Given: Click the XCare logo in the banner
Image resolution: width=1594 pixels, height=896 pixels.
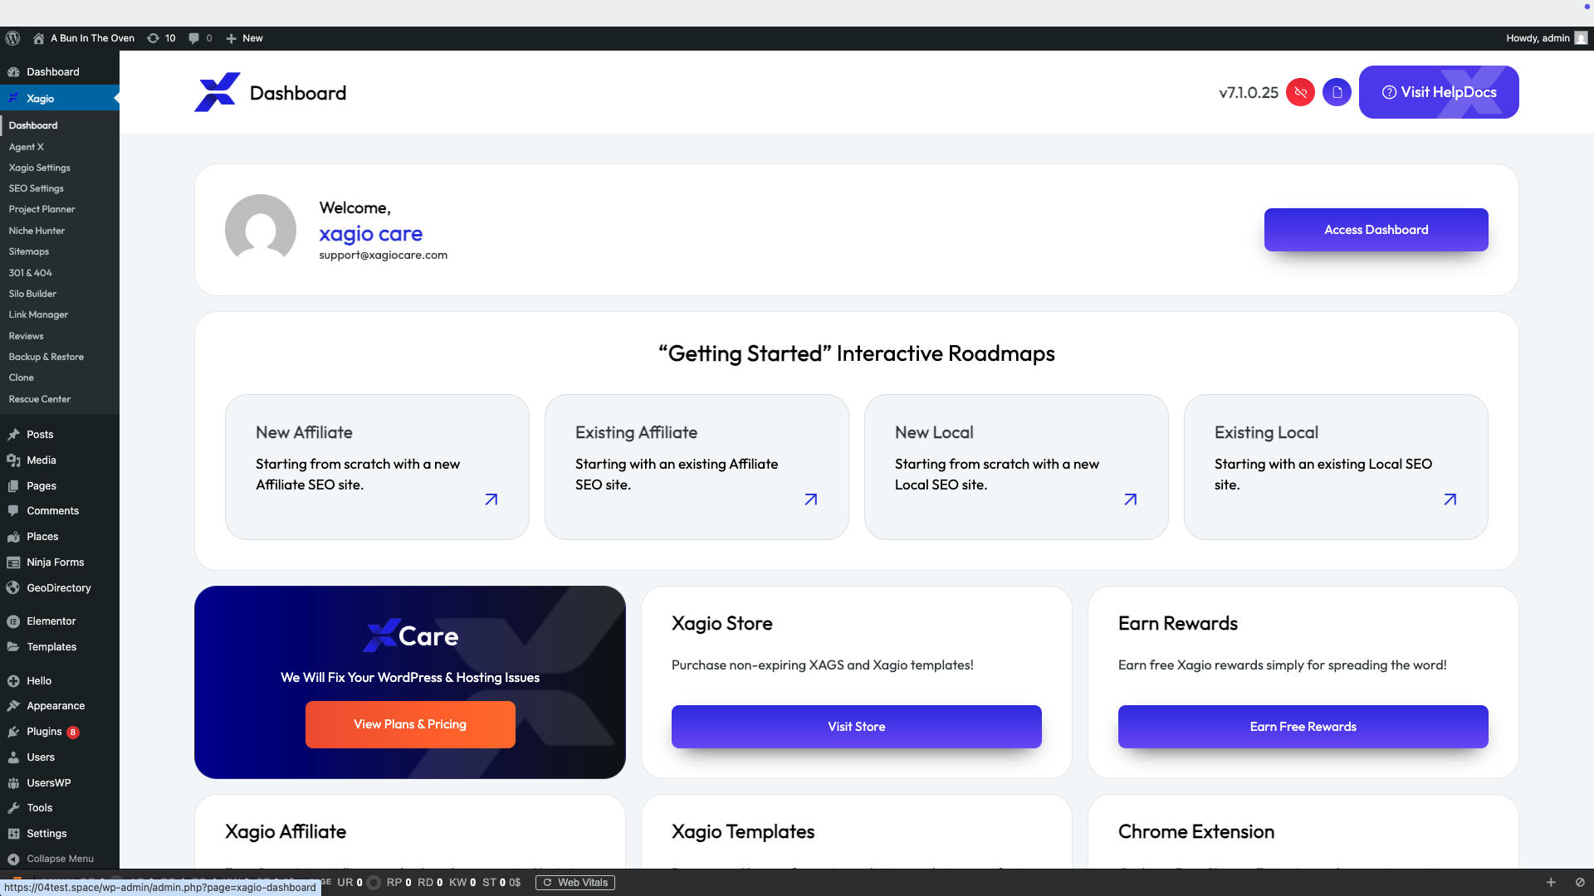Looking at the screenshot, I should (410, 635).
